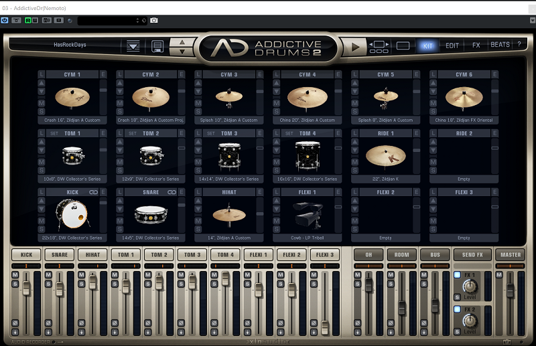Select the MASTER mixer channel button
536x346 pixels.
pos(511,255)
